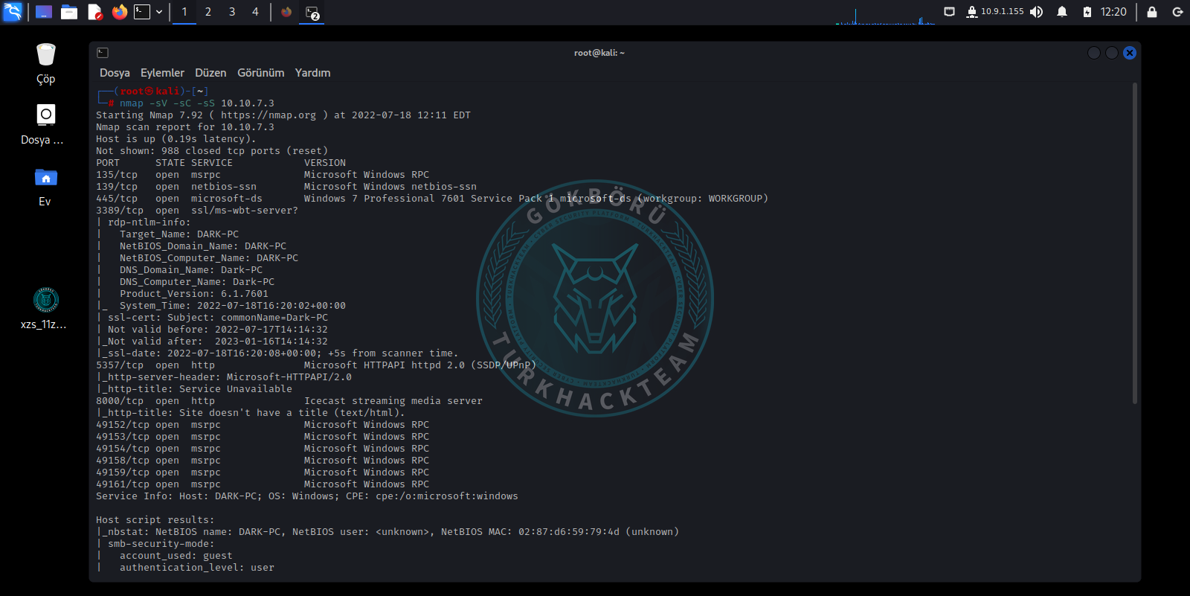Open the Dosya menu
The image size is (1190, 596).
(x=115, y=73)
